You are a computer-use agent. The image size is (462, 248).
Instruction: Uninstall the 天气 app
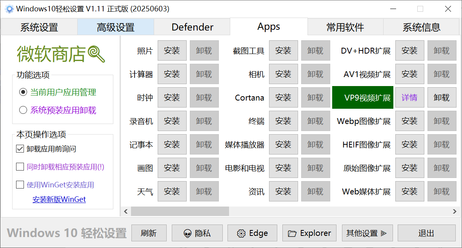coord(204,192)
